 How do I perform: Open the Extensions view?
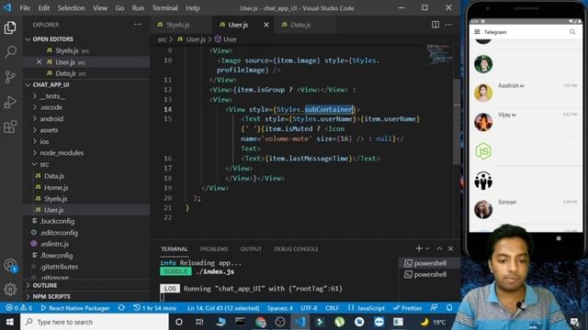click(x=10, y=126)
